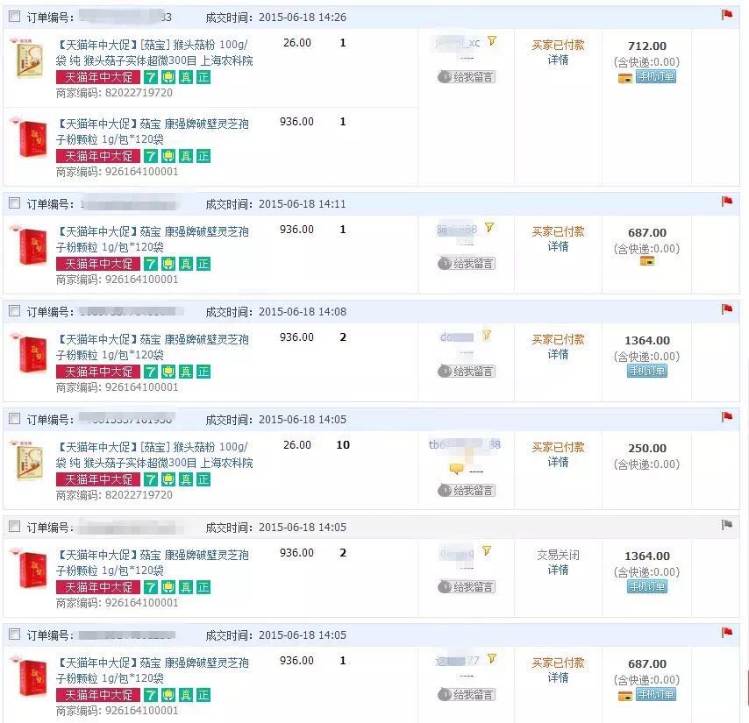Click funnel icon beside buyer in 14:08 order
Image resolution: width=749 pixels, height=723 pixels.
pos(487,336)
